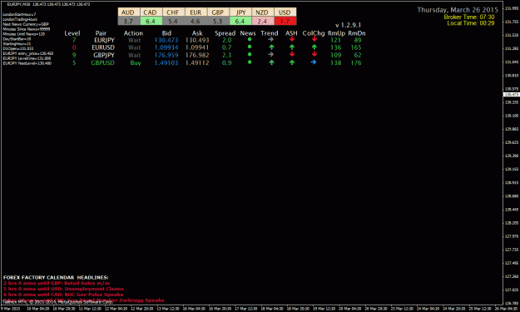Click the GBPJPY bid price 176.959
520x312 pixels.
click(166, 55)
